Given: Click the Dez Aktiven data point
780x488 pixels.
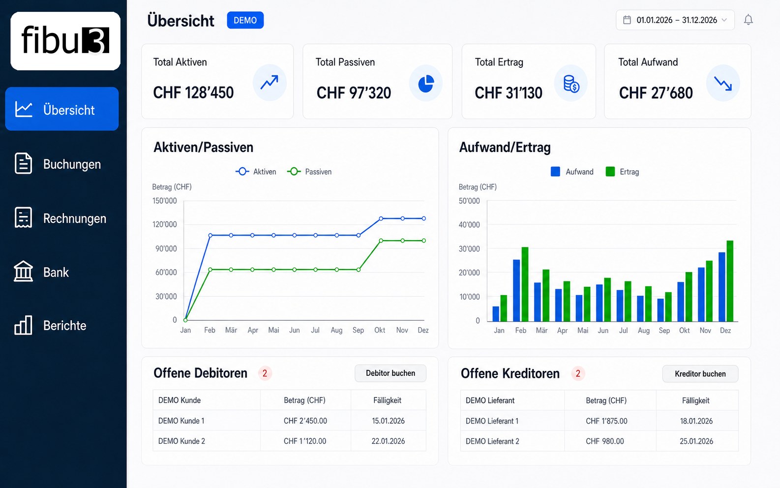Looking at the screenshot, I should click(424, 218).
